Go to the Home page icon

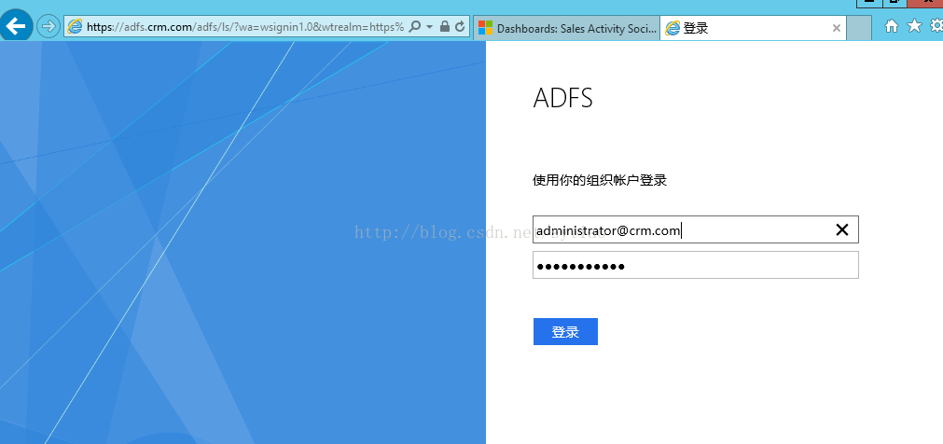tap(893, 26)
